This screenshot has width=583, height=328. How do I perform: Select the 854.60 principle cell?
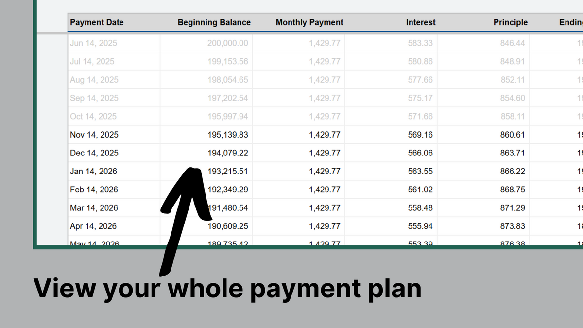[x=483, y=98]
